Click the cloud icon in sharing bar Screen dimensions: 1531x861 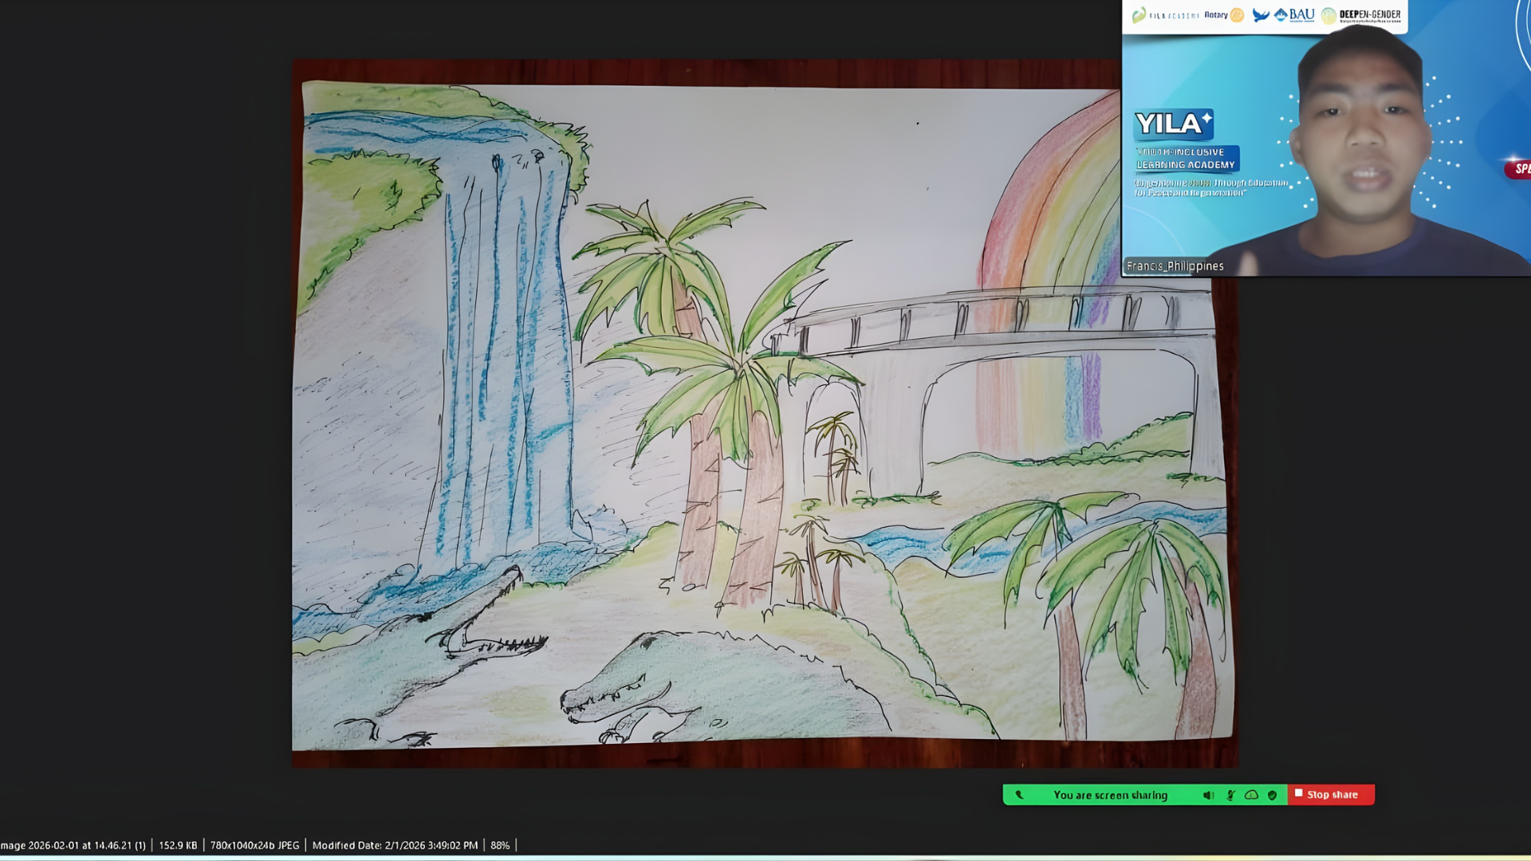1251,795
